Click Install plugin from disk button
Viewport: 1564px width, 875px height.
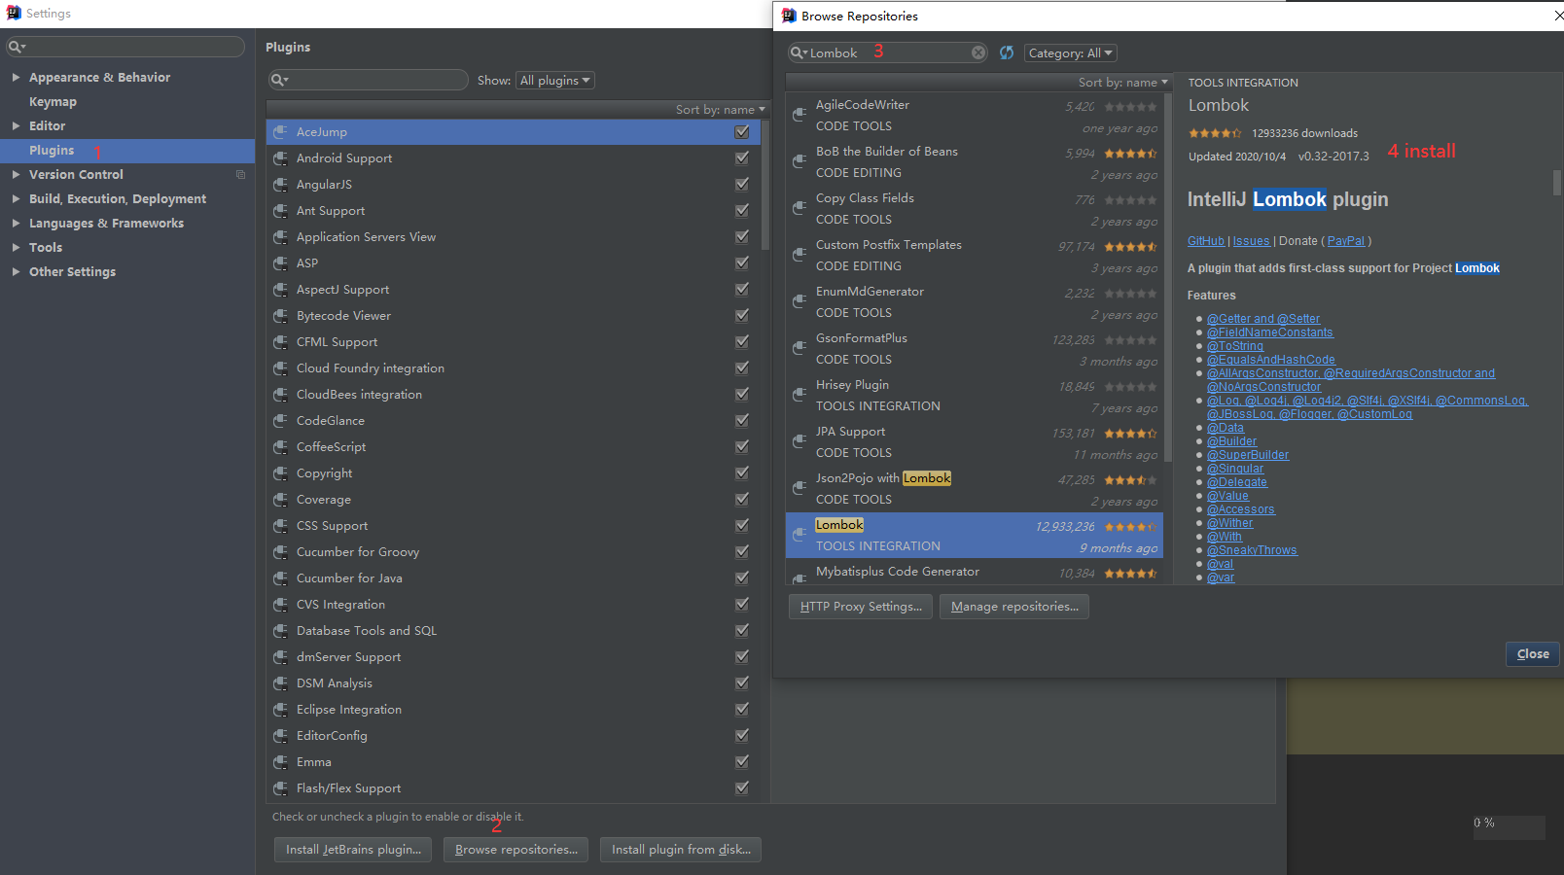pos(681,850)
